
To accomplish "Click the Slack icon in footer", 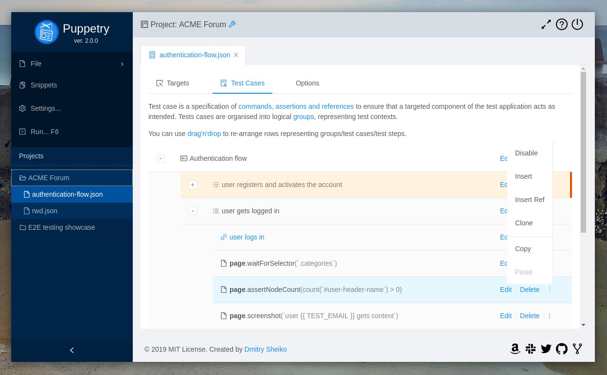I will click(x=530, y=349).
